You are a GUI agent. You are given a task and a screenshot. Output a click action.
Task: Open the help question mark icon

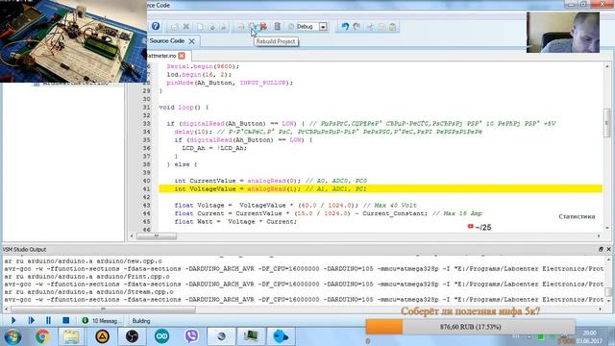(156, 26)
